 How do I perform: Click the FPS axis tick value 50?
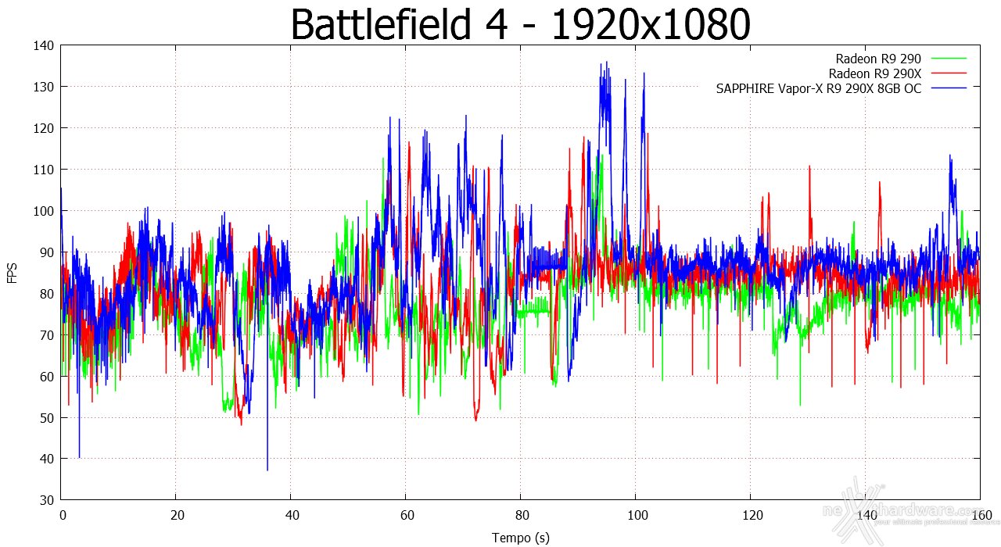click(x=48, y=418)
